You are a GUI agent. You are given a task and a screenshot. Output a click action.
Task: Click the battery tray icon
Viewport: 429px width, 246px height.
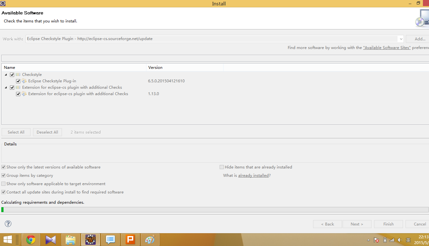(x=385, y=240)
